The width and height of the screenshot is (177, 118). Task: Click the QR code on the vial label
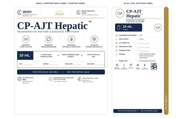point(154,66)
